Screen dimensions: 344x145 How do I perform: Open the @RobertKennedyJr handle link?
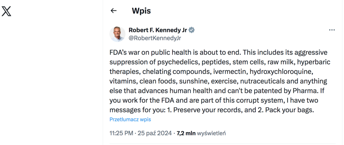(155, 38)
